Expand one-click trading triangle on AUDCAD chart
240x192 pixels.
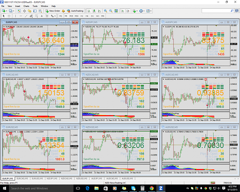[x=164, y=79]
